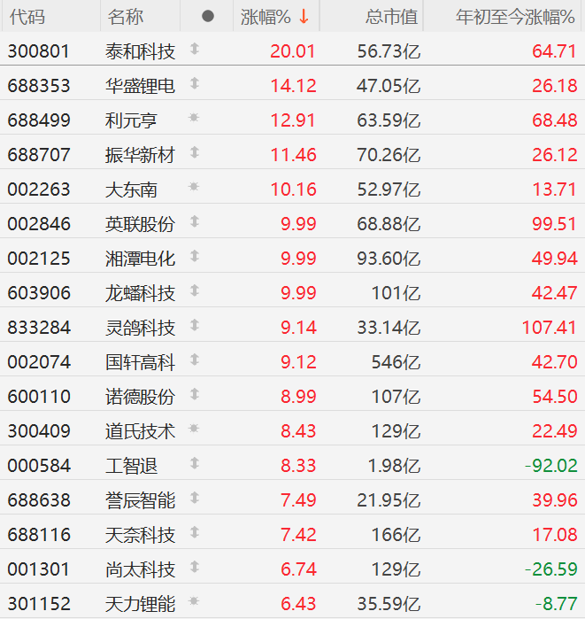Click market cap 546亿

[396, 362]
